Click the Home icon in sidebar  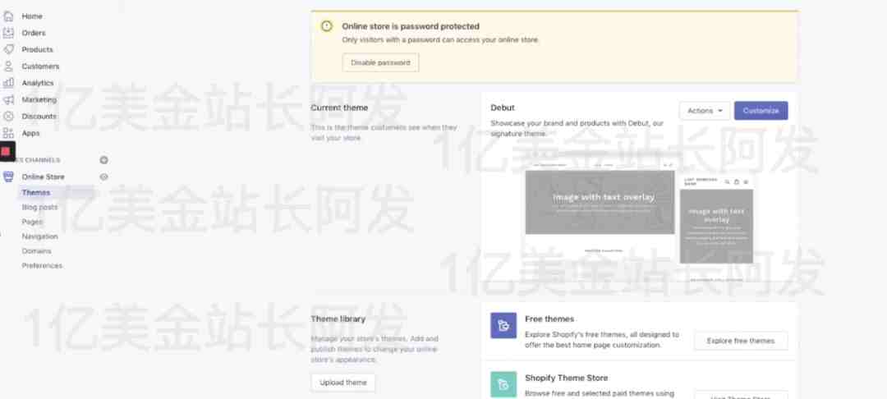[8, 16]
